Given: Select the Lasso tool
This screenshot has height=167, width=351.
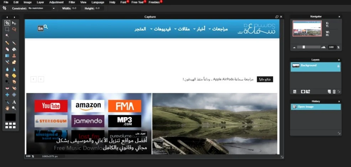Looking at the screenshot, I should click(14, 29).
